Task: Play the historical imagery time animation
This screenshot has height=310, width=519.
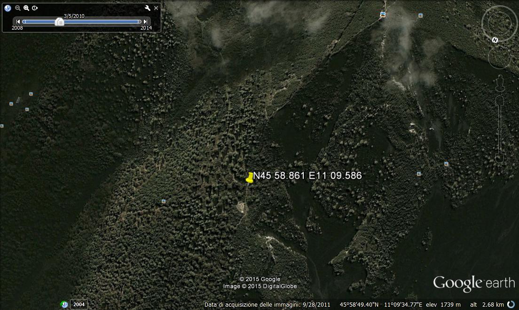Action: 35,8
